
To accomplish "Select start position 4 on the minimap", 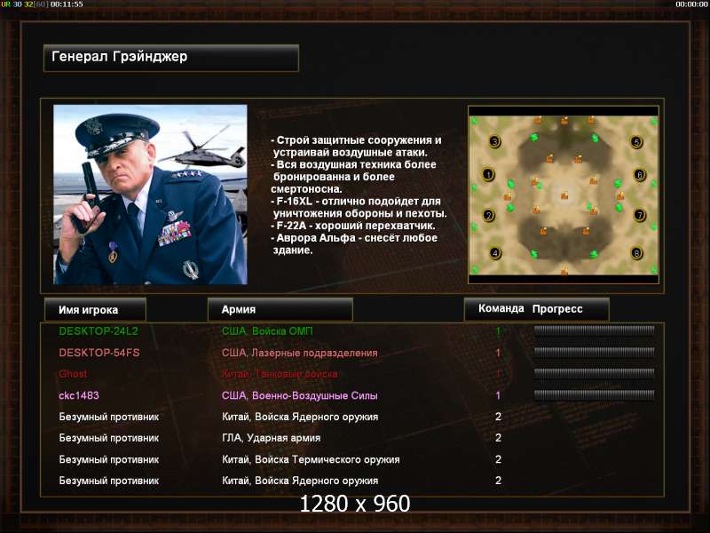I will (495, 253).
